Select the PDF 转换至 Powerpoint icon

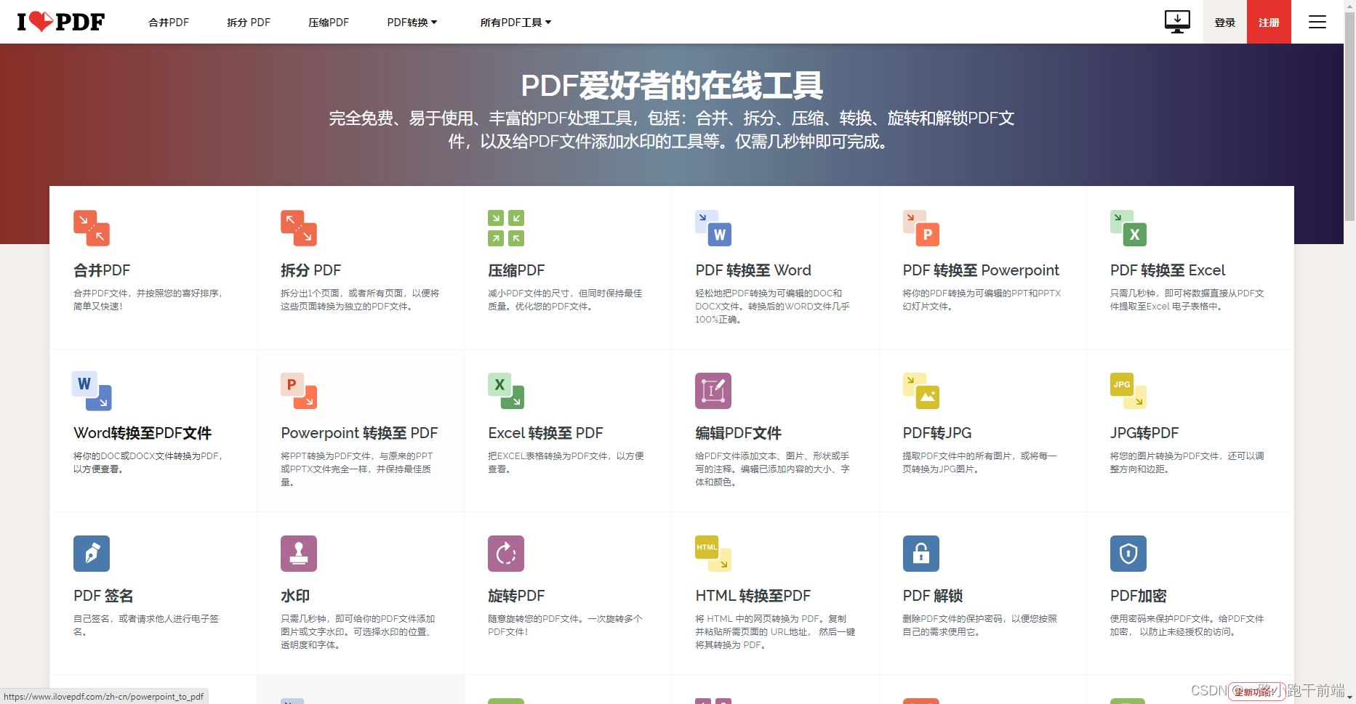point(920,227)
